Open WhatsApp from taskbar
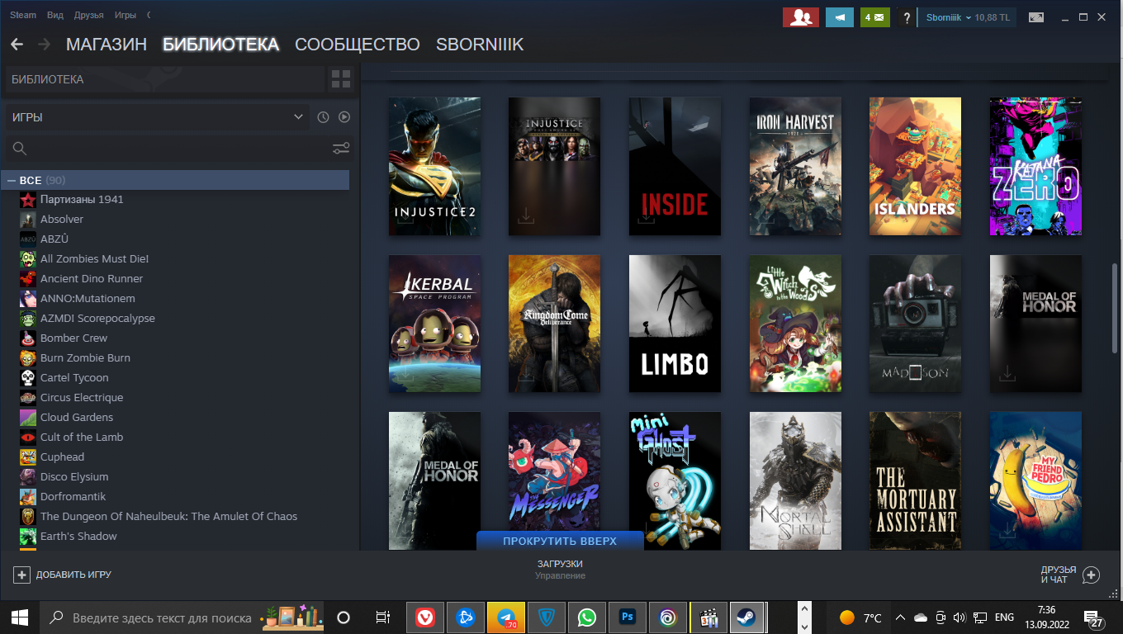The height and width of the screenshot is (634, 1123). coord(587,617)
